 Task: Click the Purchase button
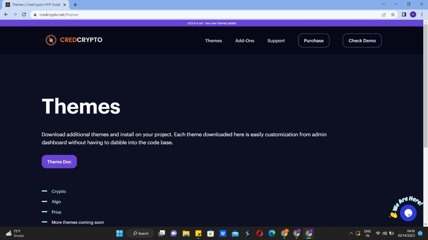[313, 40]
